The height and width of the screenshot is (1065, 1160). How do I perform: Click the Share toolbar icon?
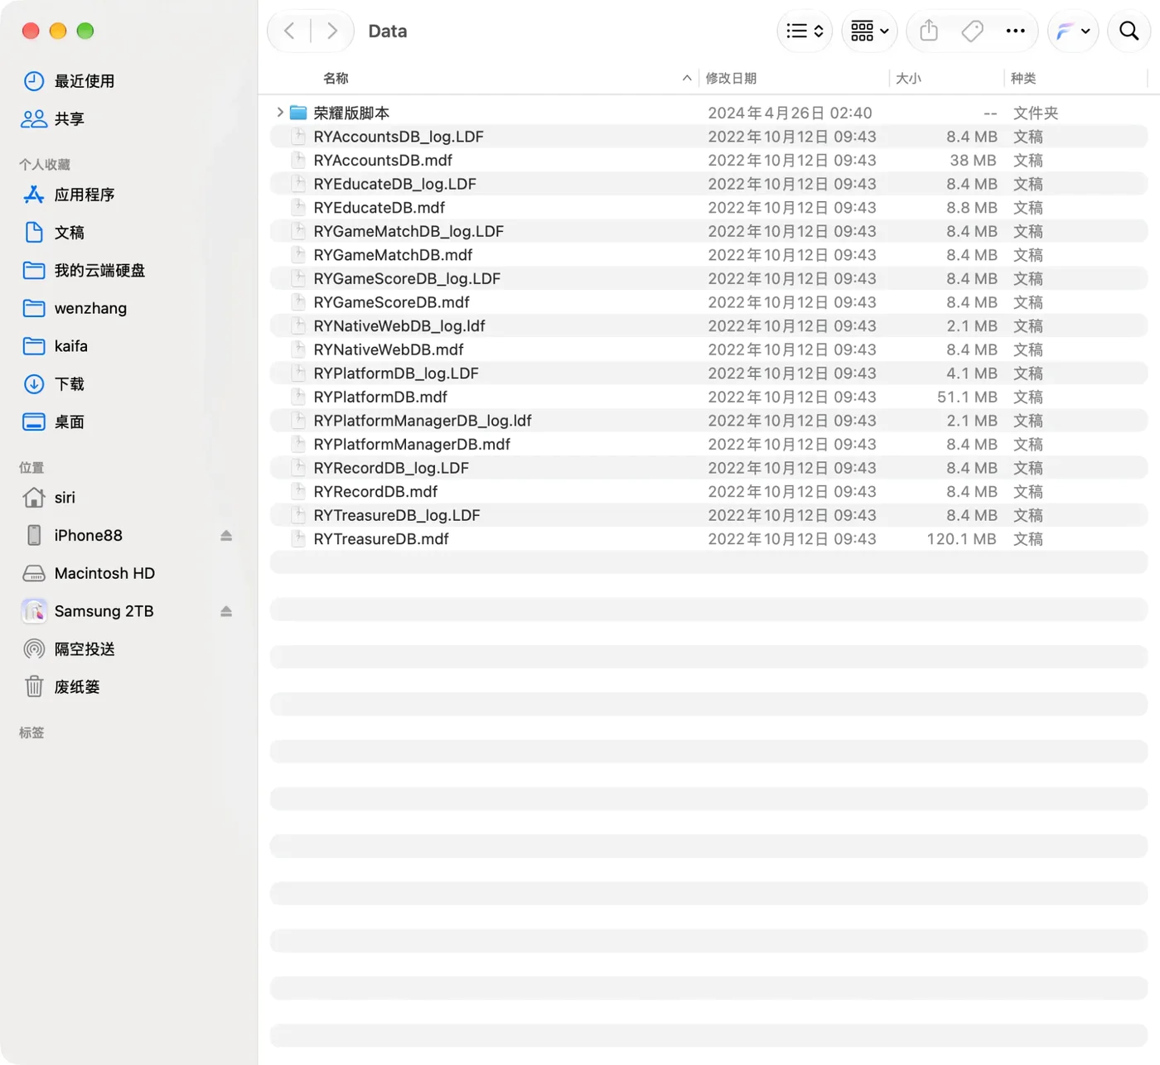pyautogui.click(x=929, y=31)
